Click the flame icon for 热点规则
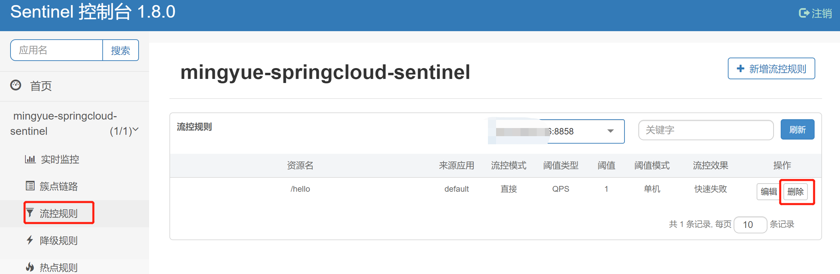This screenshot has height=274, width=840. (30, 267)
